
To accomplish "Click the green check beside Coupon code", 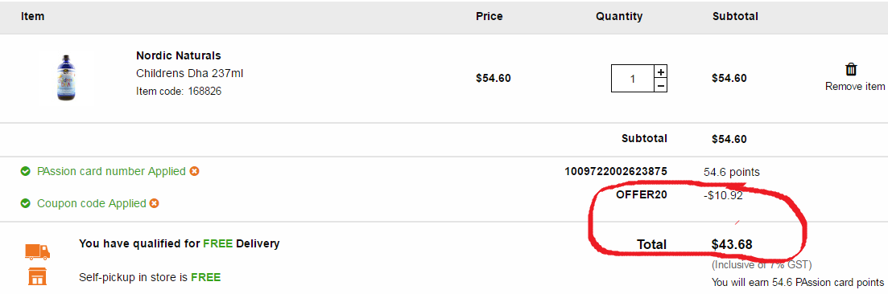I will pyautogui.click(x=26, y=203).
